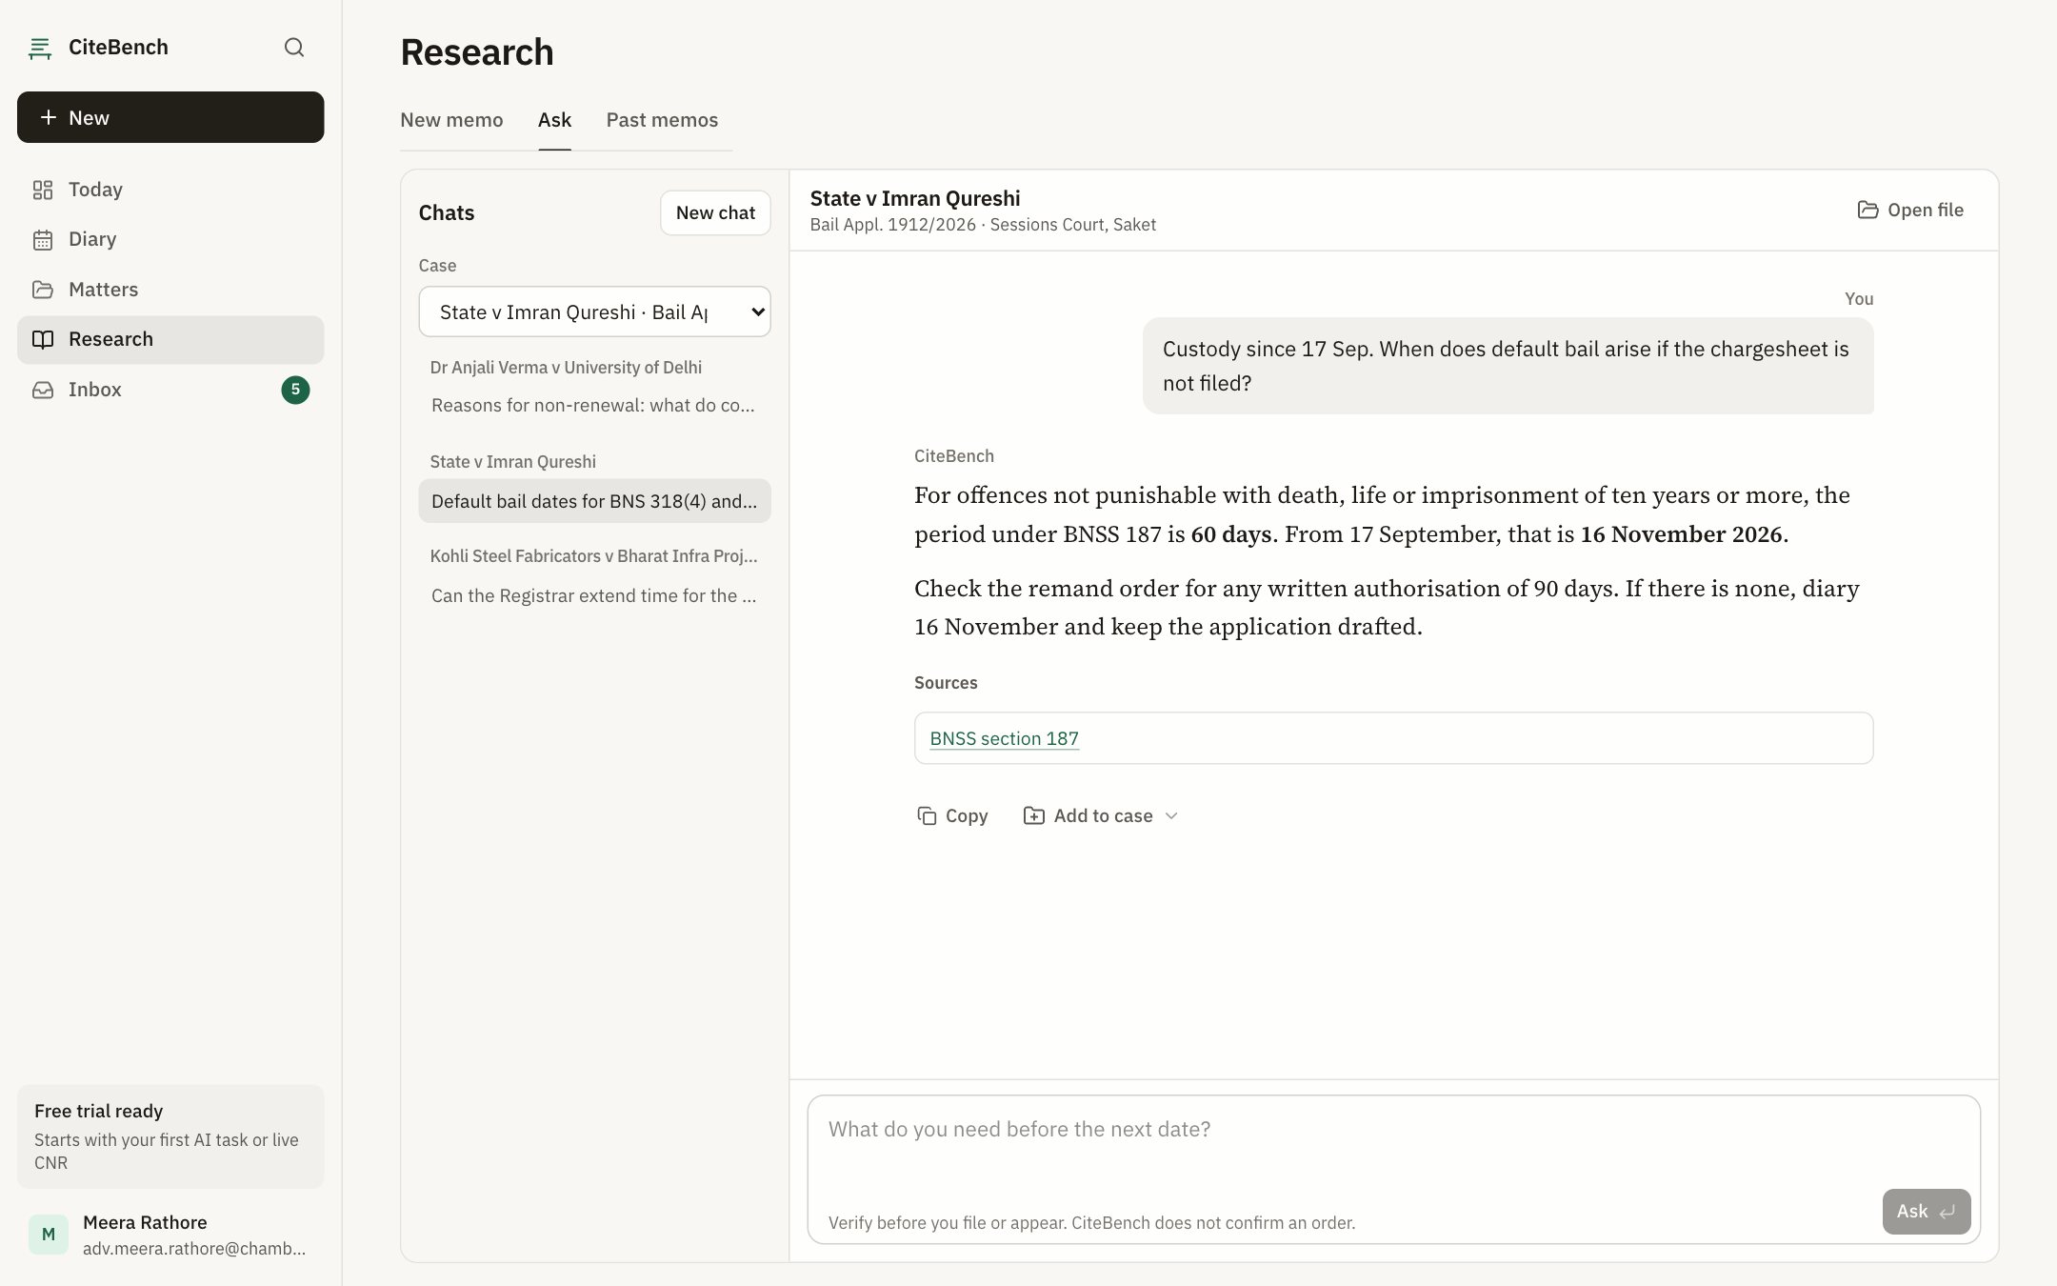Click the user question bubble about custody
This screenshot has width=2057, height=1286.
point(1508,366)
